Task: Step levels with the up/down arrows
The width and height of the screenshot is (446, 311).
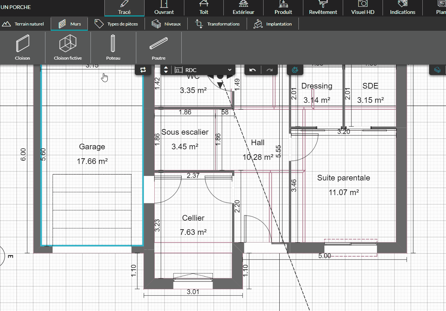Action: tap(166, 70)
